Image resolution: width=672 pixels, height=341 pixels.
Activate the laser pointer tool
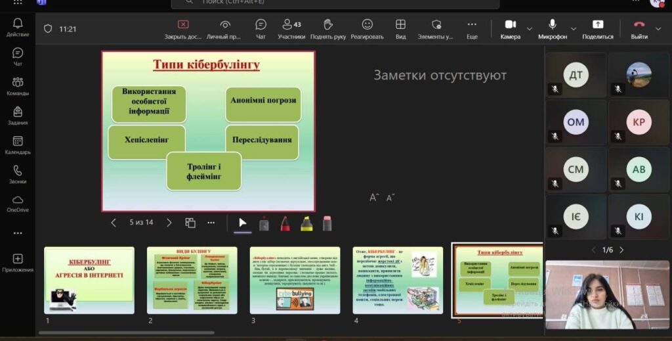coord(264,223)
